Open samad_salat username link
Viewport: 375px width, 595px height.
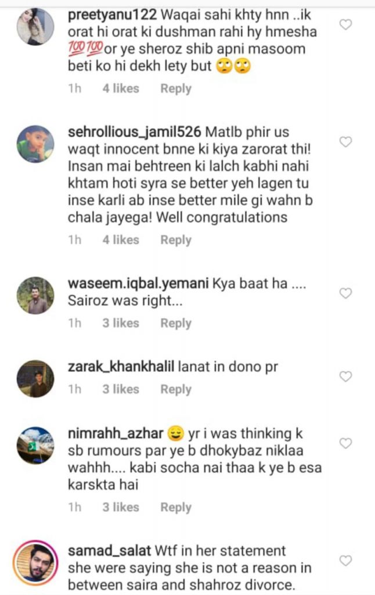(x=110, y=551)
